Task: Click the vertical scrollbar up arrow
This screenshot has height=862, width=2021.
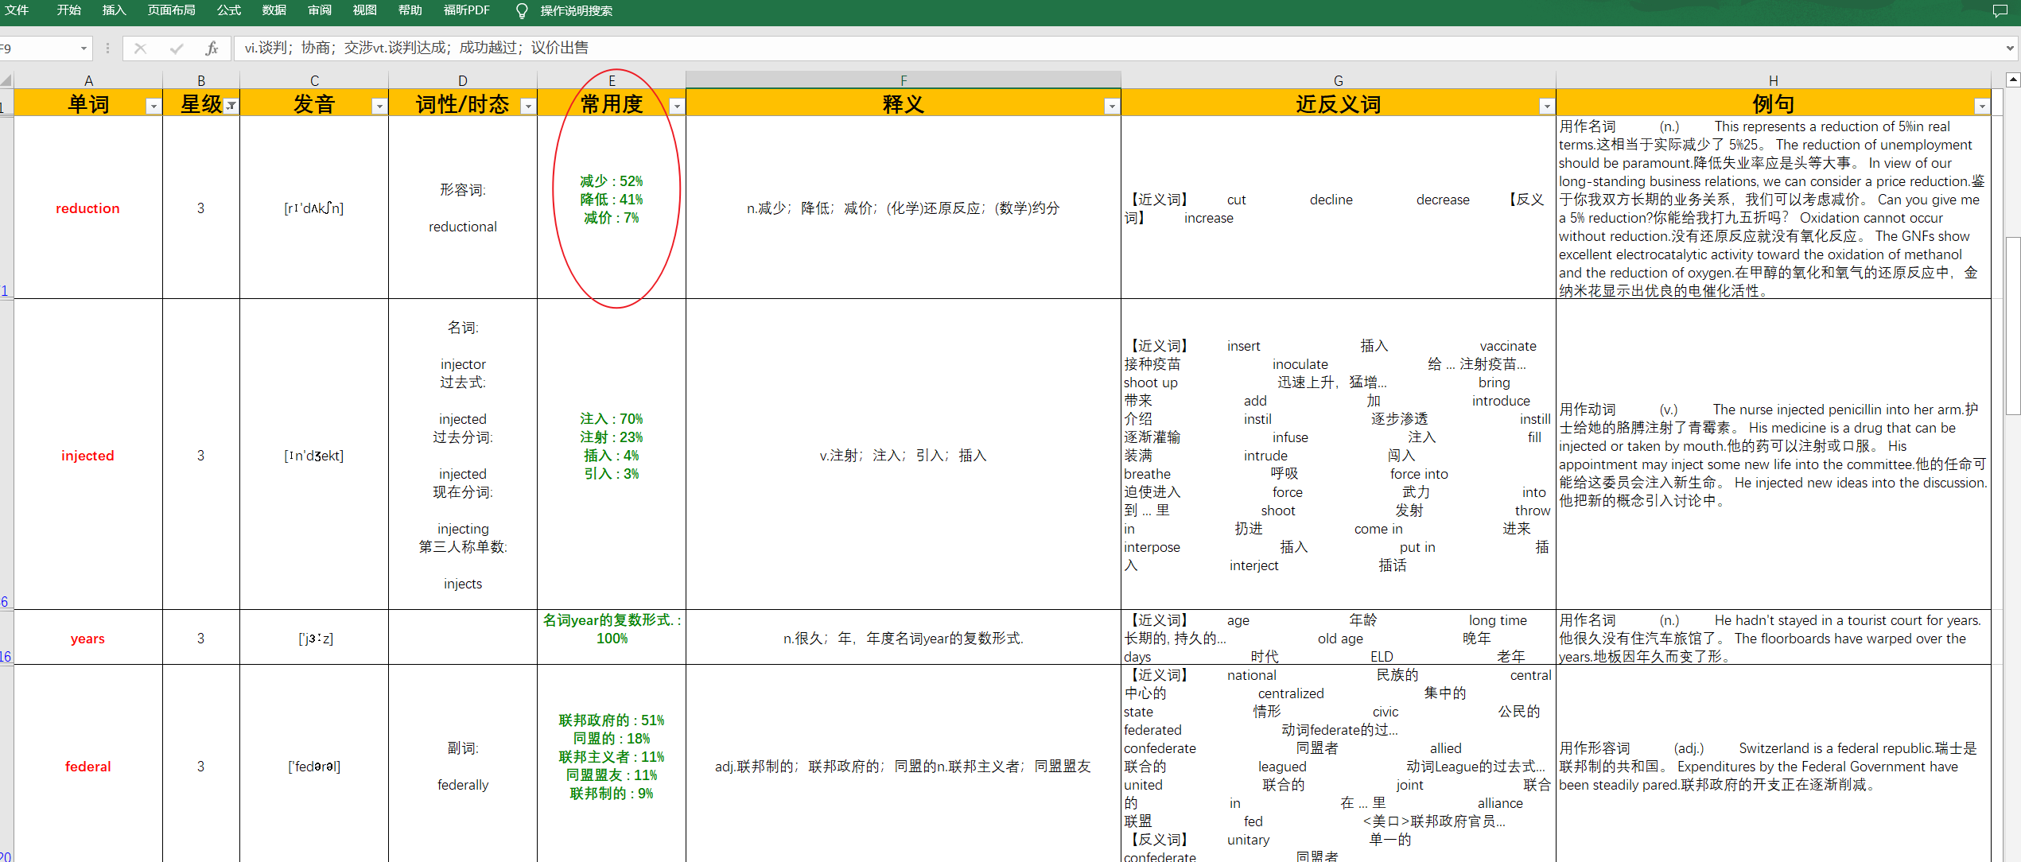Action: click(2013, 80)
